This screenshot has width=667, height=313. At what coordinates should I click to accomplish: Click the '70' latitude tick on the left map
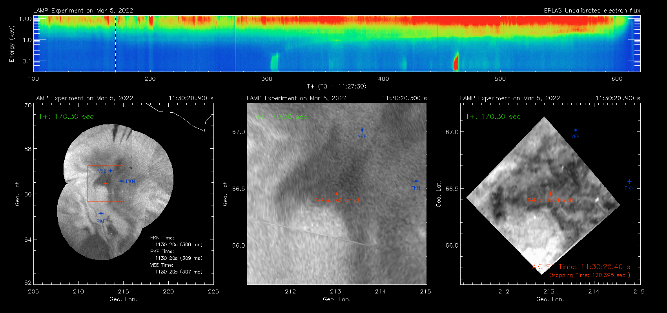28,105
